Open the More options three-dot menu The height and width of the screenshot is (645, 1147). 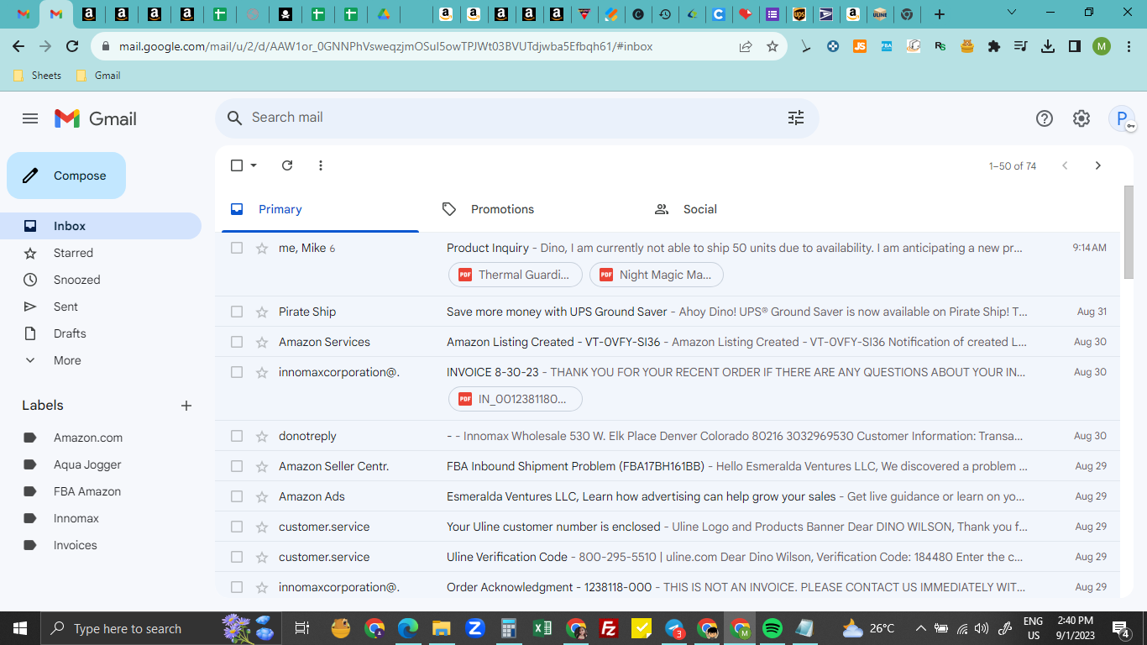tap(321, 165)
